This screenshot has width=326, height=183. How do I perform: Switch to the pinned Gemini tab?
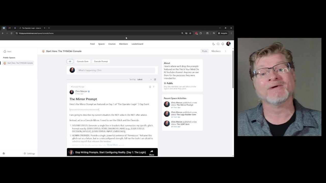(15, 28)
